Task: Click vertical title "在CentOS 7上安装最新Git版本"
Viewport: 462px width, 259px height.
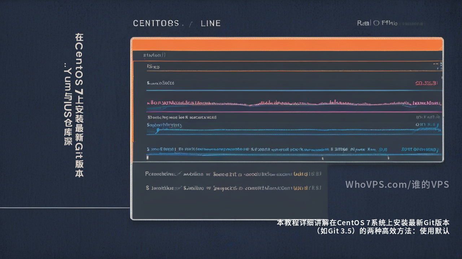Action: pyautogui.click(x=79, y=105)
